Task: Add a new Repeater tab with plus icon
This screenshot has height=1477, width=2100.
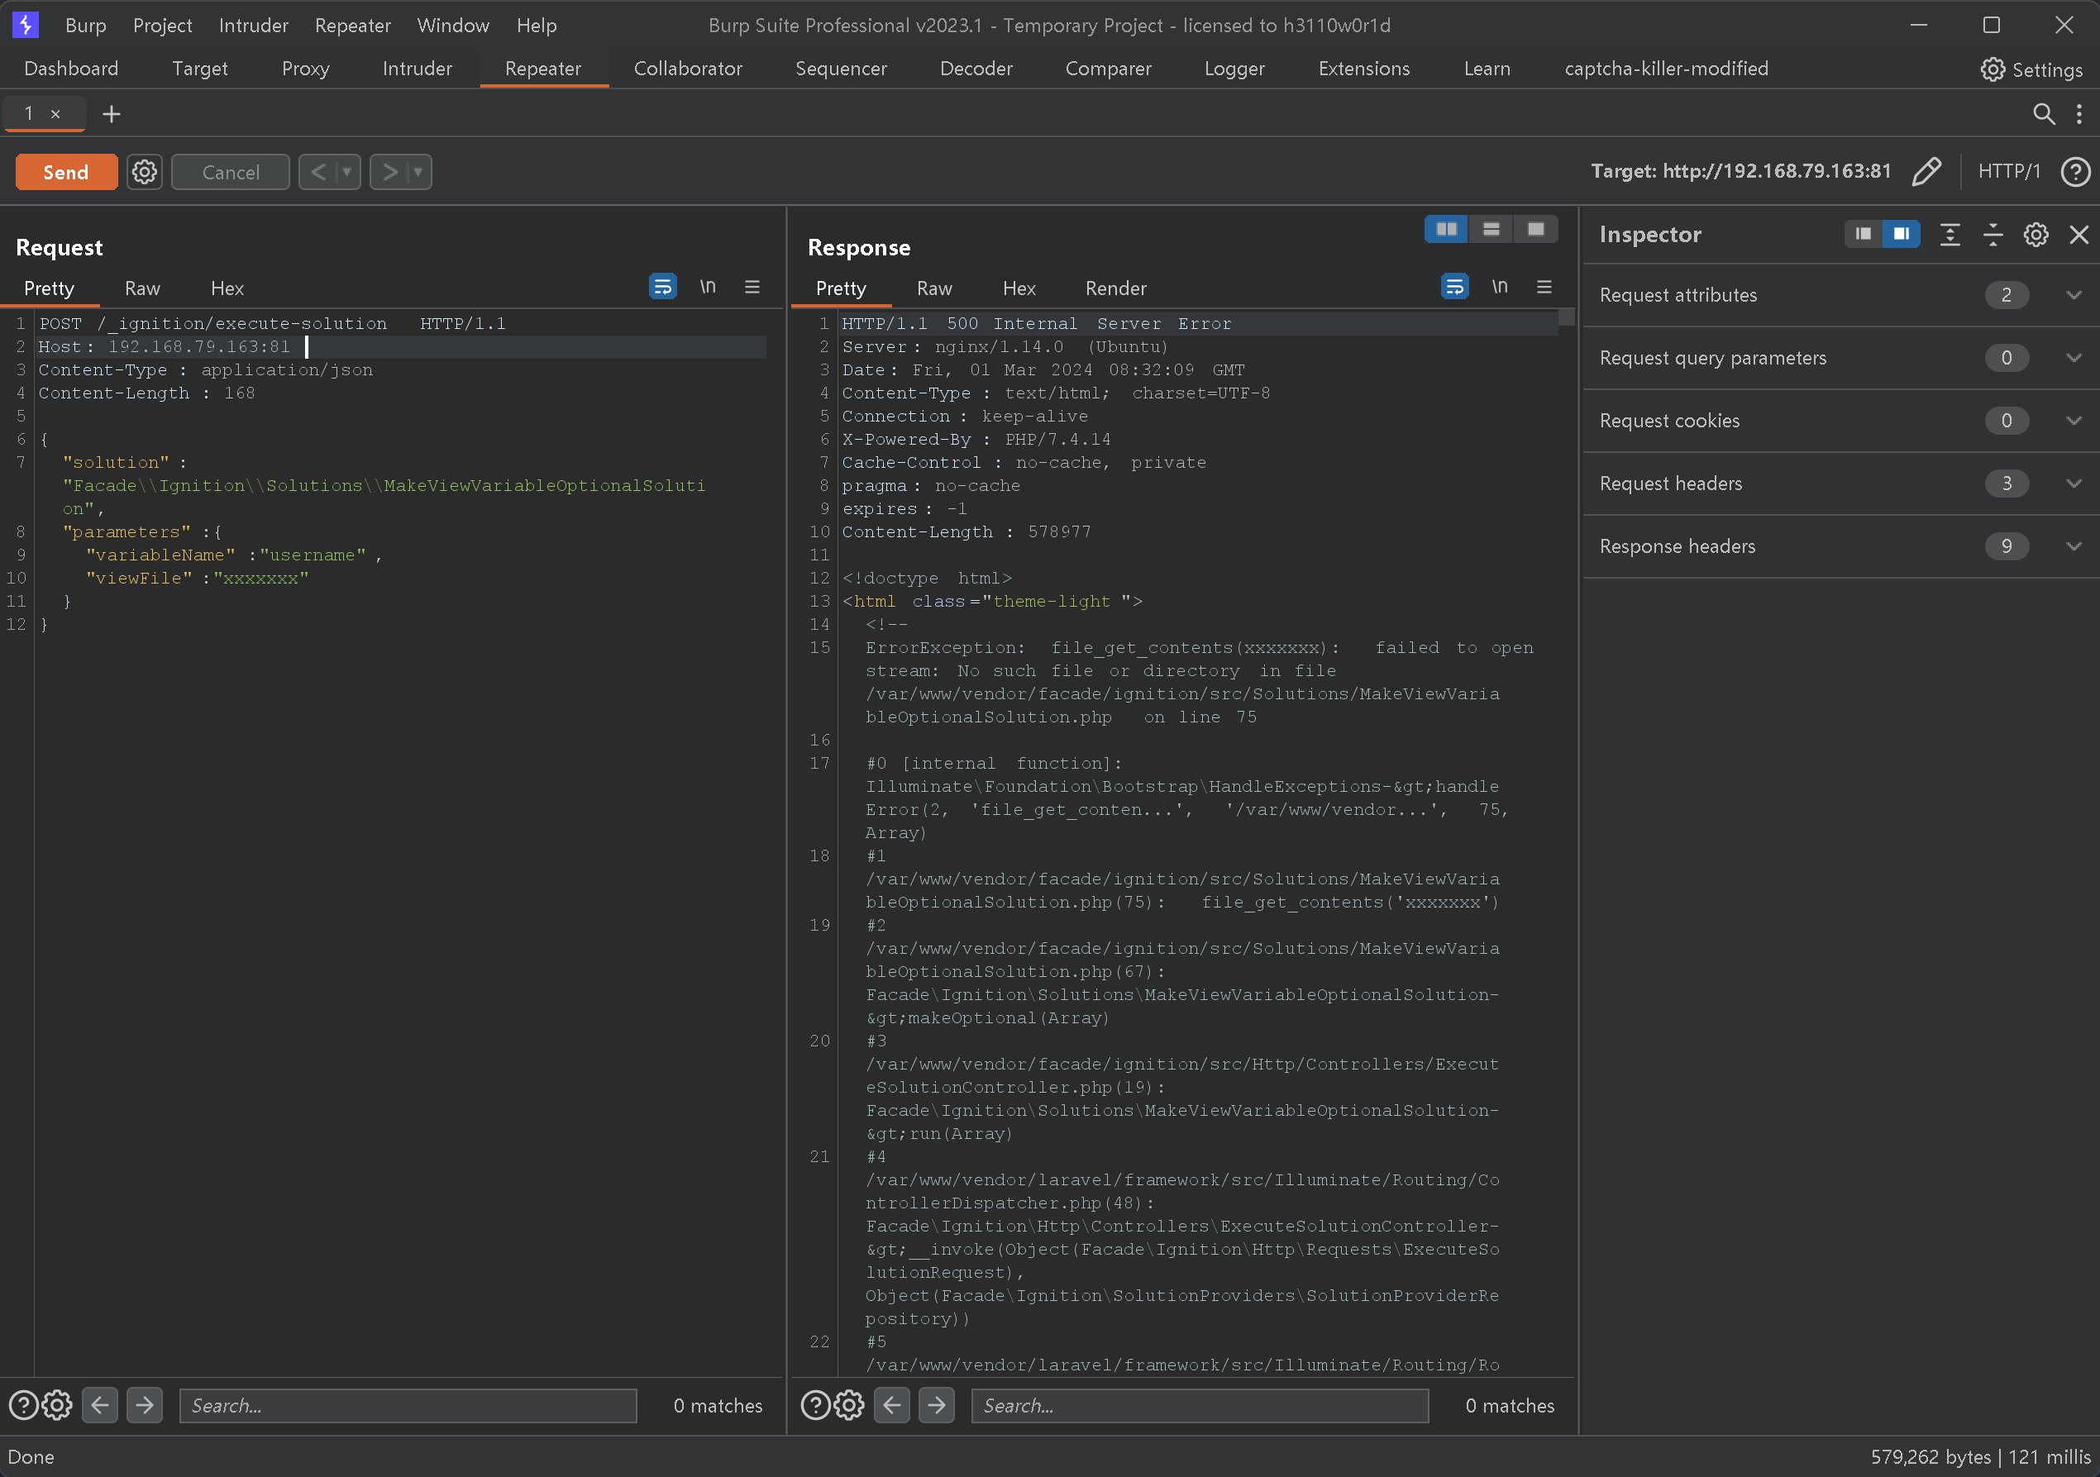Action: pos(111,113)
